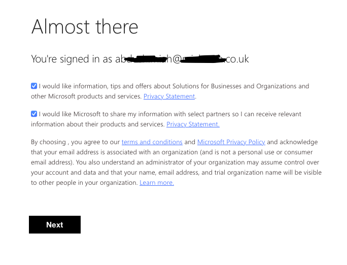Open the Microsoft Privacy Policy link
Image resolution: width=347 pixels, height=265 pixels.
[x=231, y=142]
